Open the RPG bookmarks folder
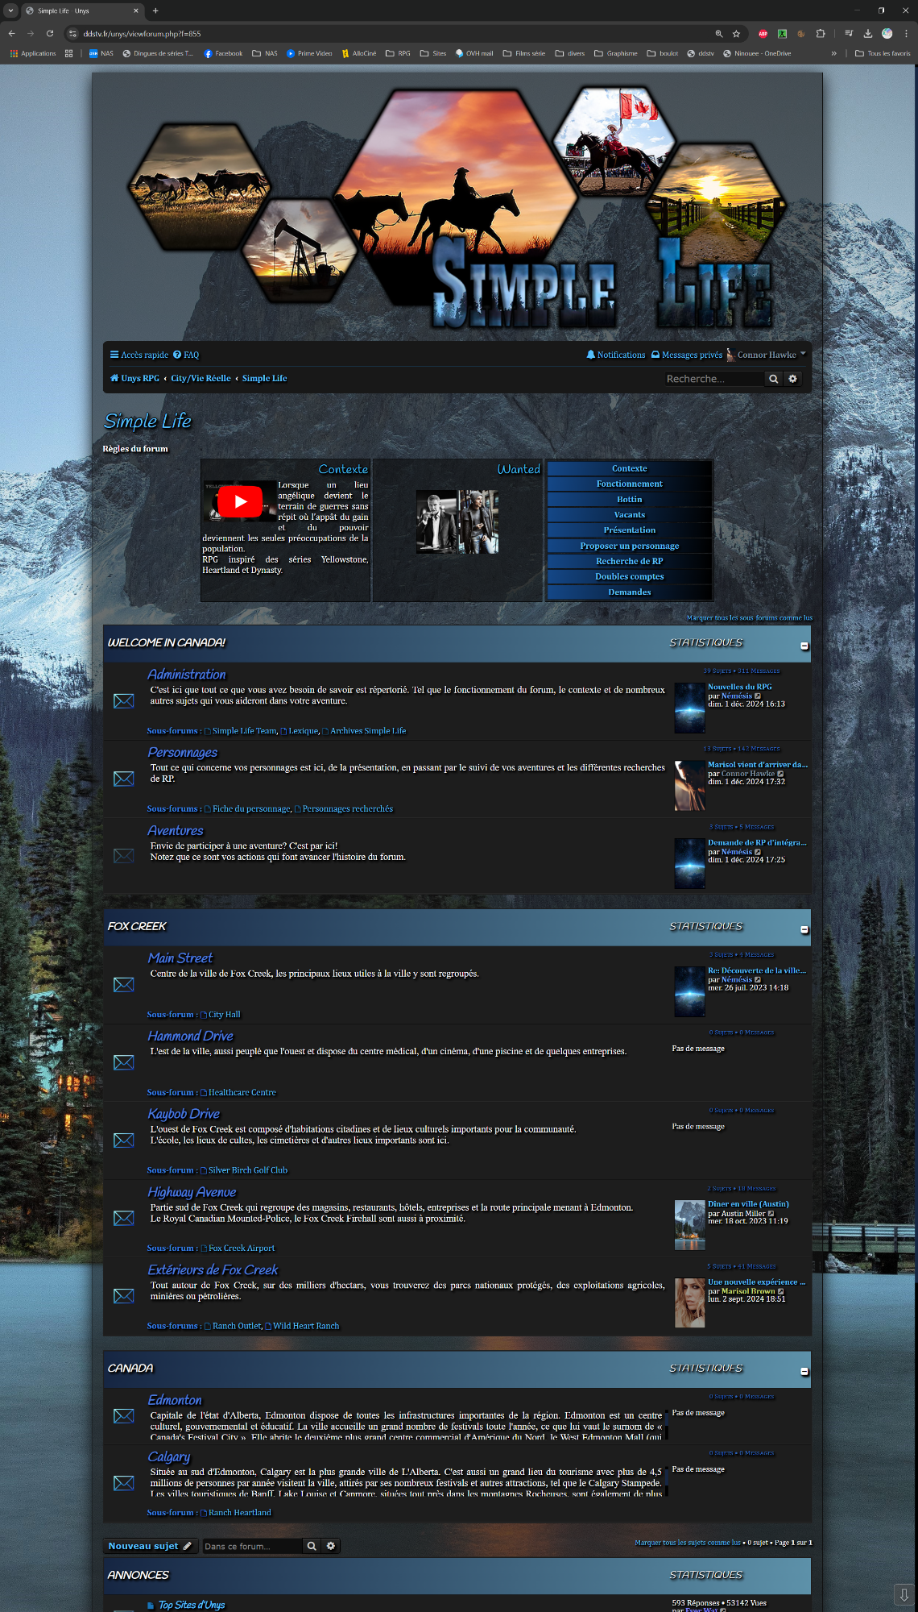918x1612 pixels. (398, 53)
